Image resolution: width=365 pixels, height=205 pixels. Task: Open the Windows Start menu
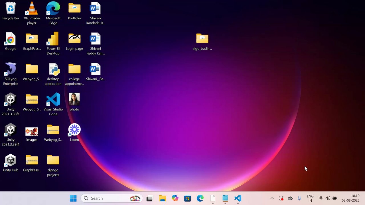pos(73,198)
